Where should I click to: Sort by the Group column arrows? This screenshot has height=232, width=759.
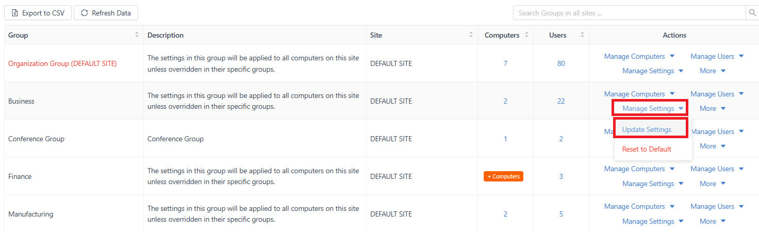(137, 35)
